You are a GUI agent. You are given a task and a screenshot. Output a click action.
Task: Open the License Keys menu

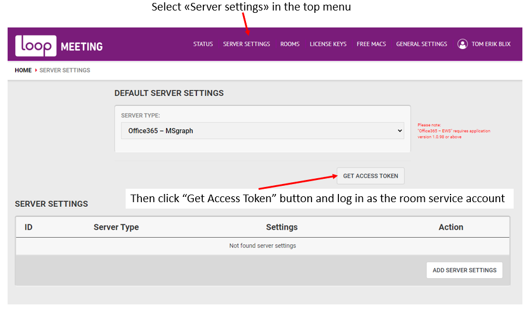click(328, 44)
